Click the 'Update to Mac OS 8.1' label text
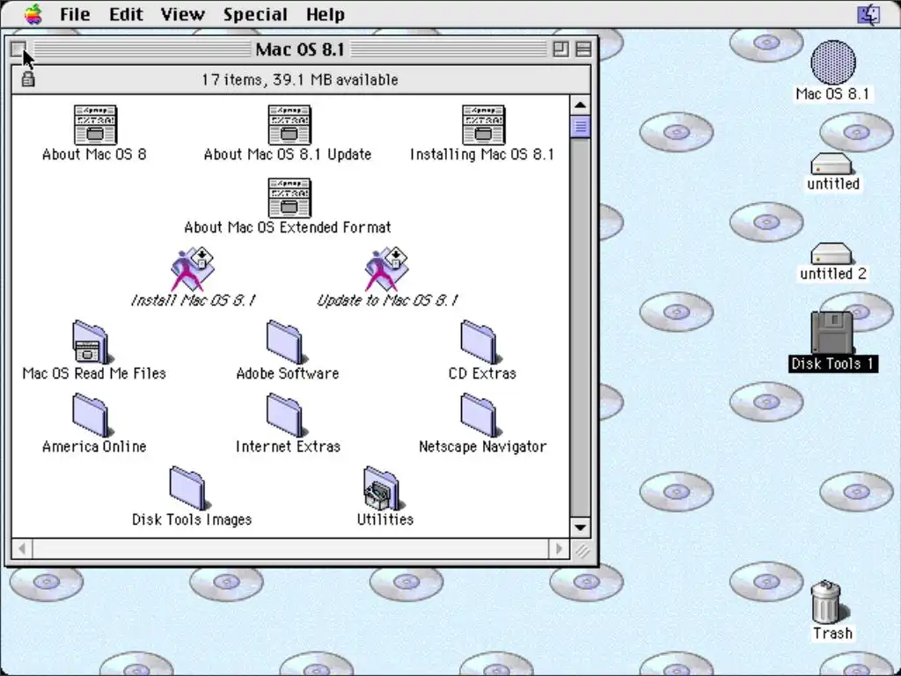Screen dimensions: 901x676 coord(387,300)
